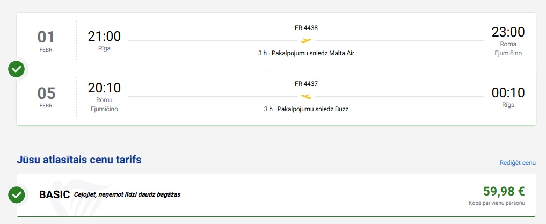
Task: Click the Kopā par vienu personu label
Action: pos(497,203)
